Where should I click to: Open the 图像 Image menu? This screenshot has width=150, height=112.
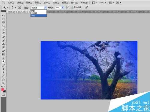pos(29,3)
